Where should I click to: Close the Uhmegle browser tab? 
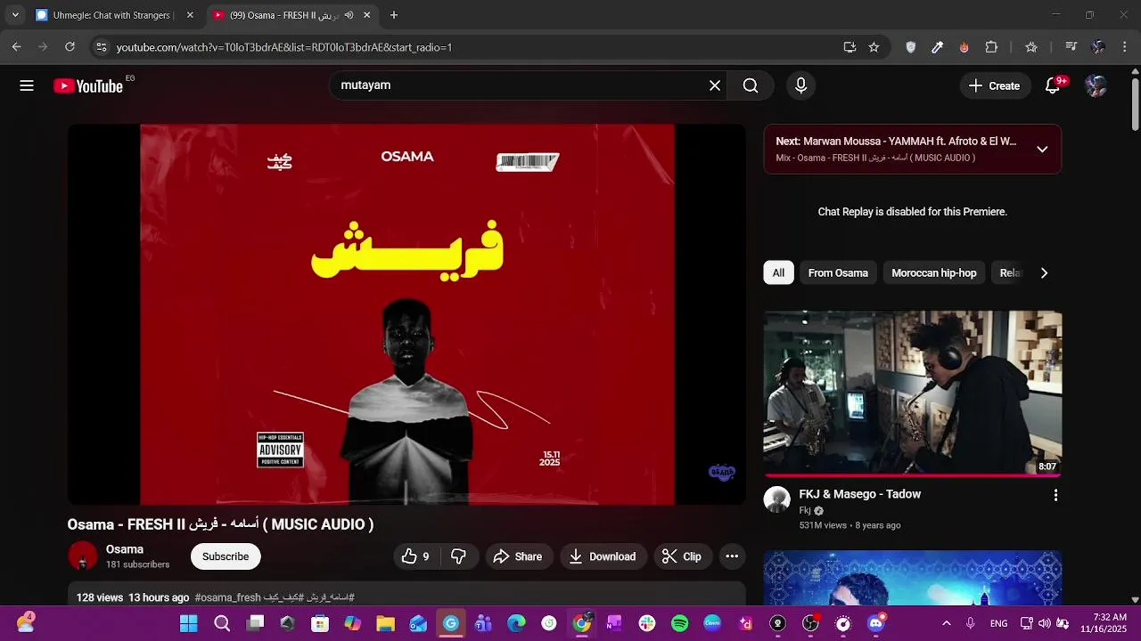(190, 15)
